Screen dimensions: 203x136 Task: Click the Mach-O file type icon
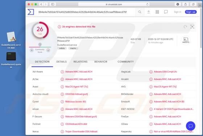(186, 40)
